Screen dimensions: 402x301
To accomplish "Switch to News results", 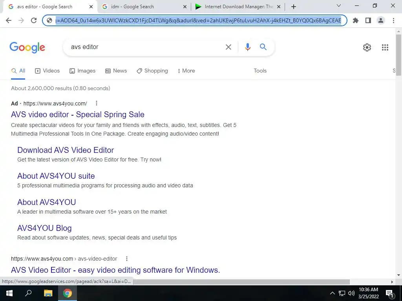I will 116,71.
